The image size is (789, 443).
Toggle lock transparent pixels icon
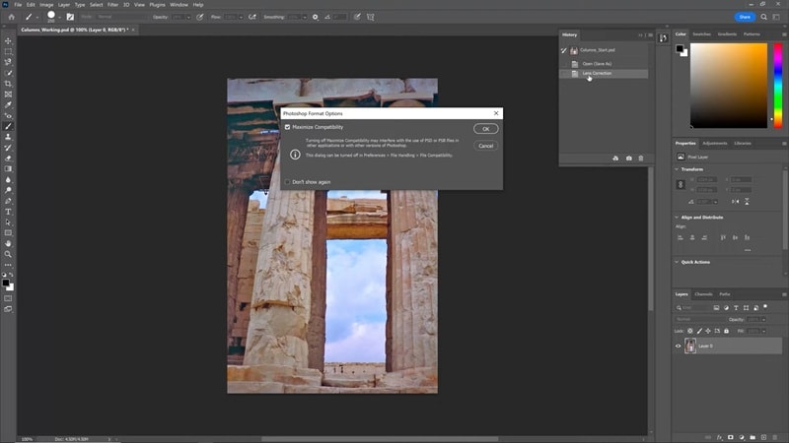[690, 331]
